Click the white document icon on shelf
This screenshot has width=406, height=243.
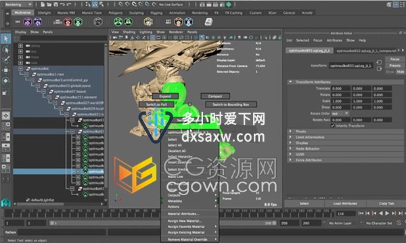pyautogui.click(x=208, y=22)
